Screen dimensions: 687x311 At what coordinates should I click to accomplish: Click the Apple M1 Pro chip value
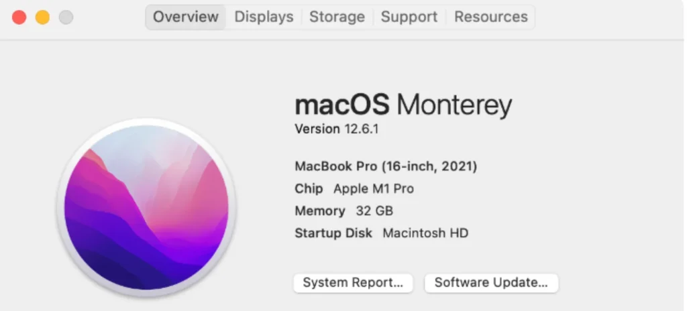coord(374,189)
